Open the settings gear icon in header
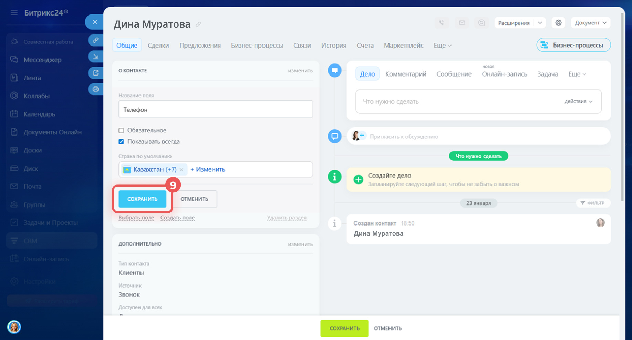Viewport: 632px width, 340px height. (x=558, y=23)
